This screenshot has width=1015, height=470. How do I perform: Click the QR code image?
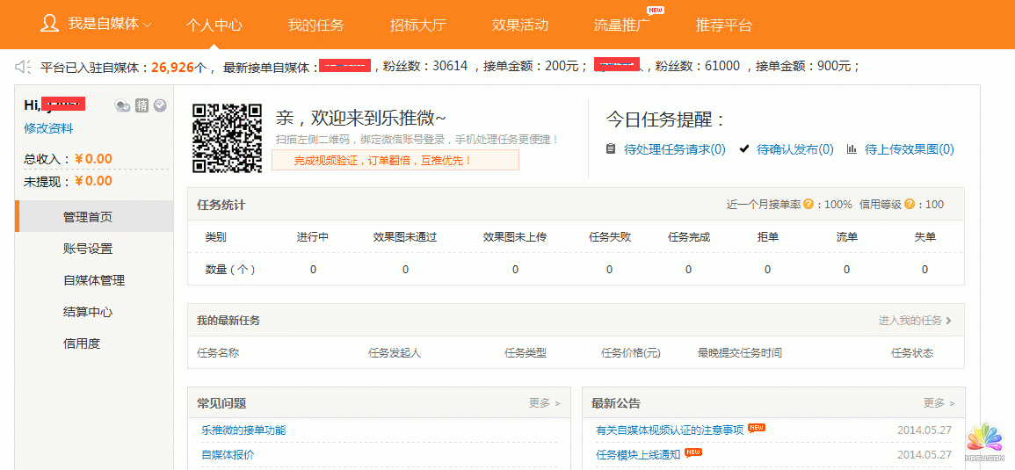pyautogui.click(x=228, y=138)
